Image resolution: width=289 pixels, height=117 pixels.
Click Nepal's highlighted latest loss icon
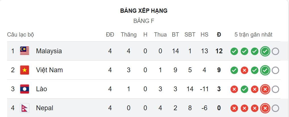coord(265,108)
